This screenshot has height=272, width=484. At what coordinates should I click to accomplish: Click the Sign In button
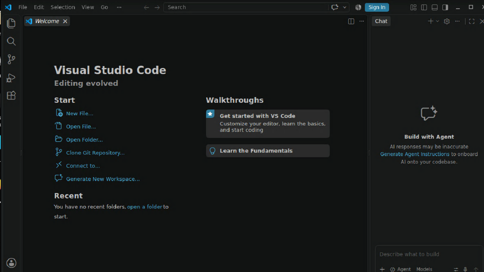coord(377,7)
